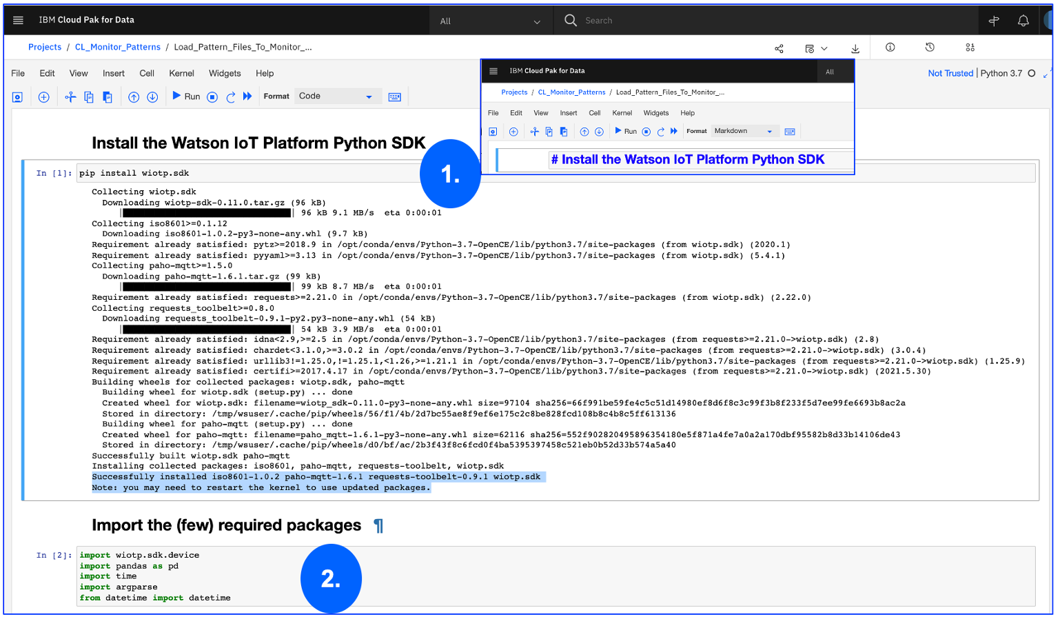Open the Insert menu

pos(114,73)
